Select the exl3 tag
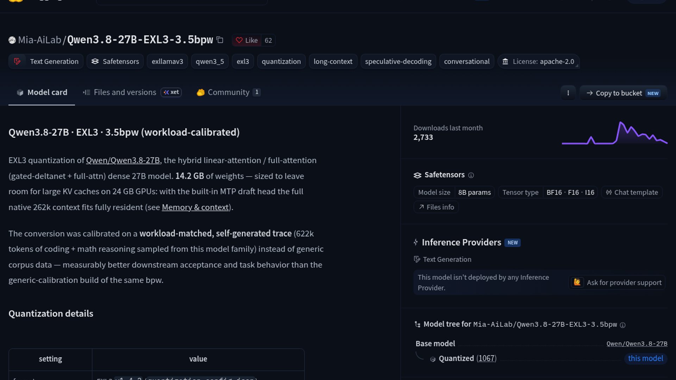Screen dimensions: 676x380 243,61
